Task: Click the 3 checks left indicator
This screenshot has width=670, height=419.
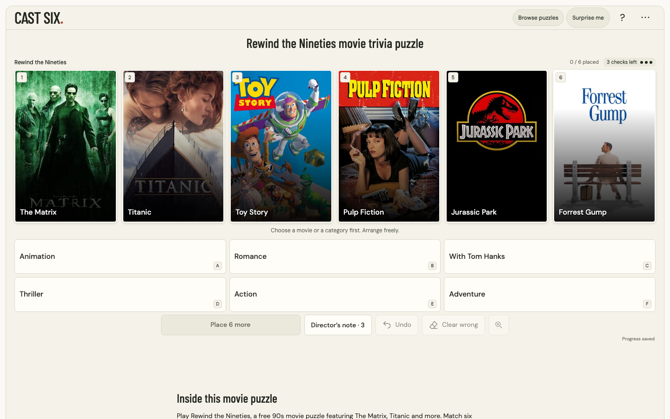Action: [630, 62]
